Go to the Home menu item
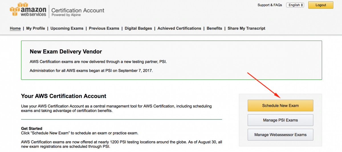This screenshot has height=152, width=342. pyautogui.click(x=15, y=28)
